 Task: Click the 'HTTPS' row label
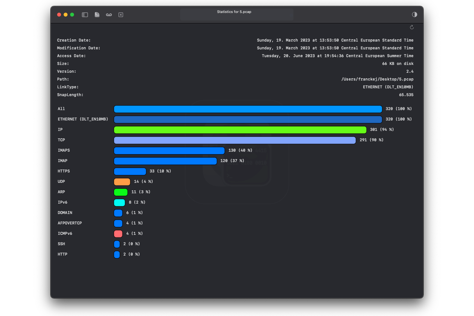64,171
